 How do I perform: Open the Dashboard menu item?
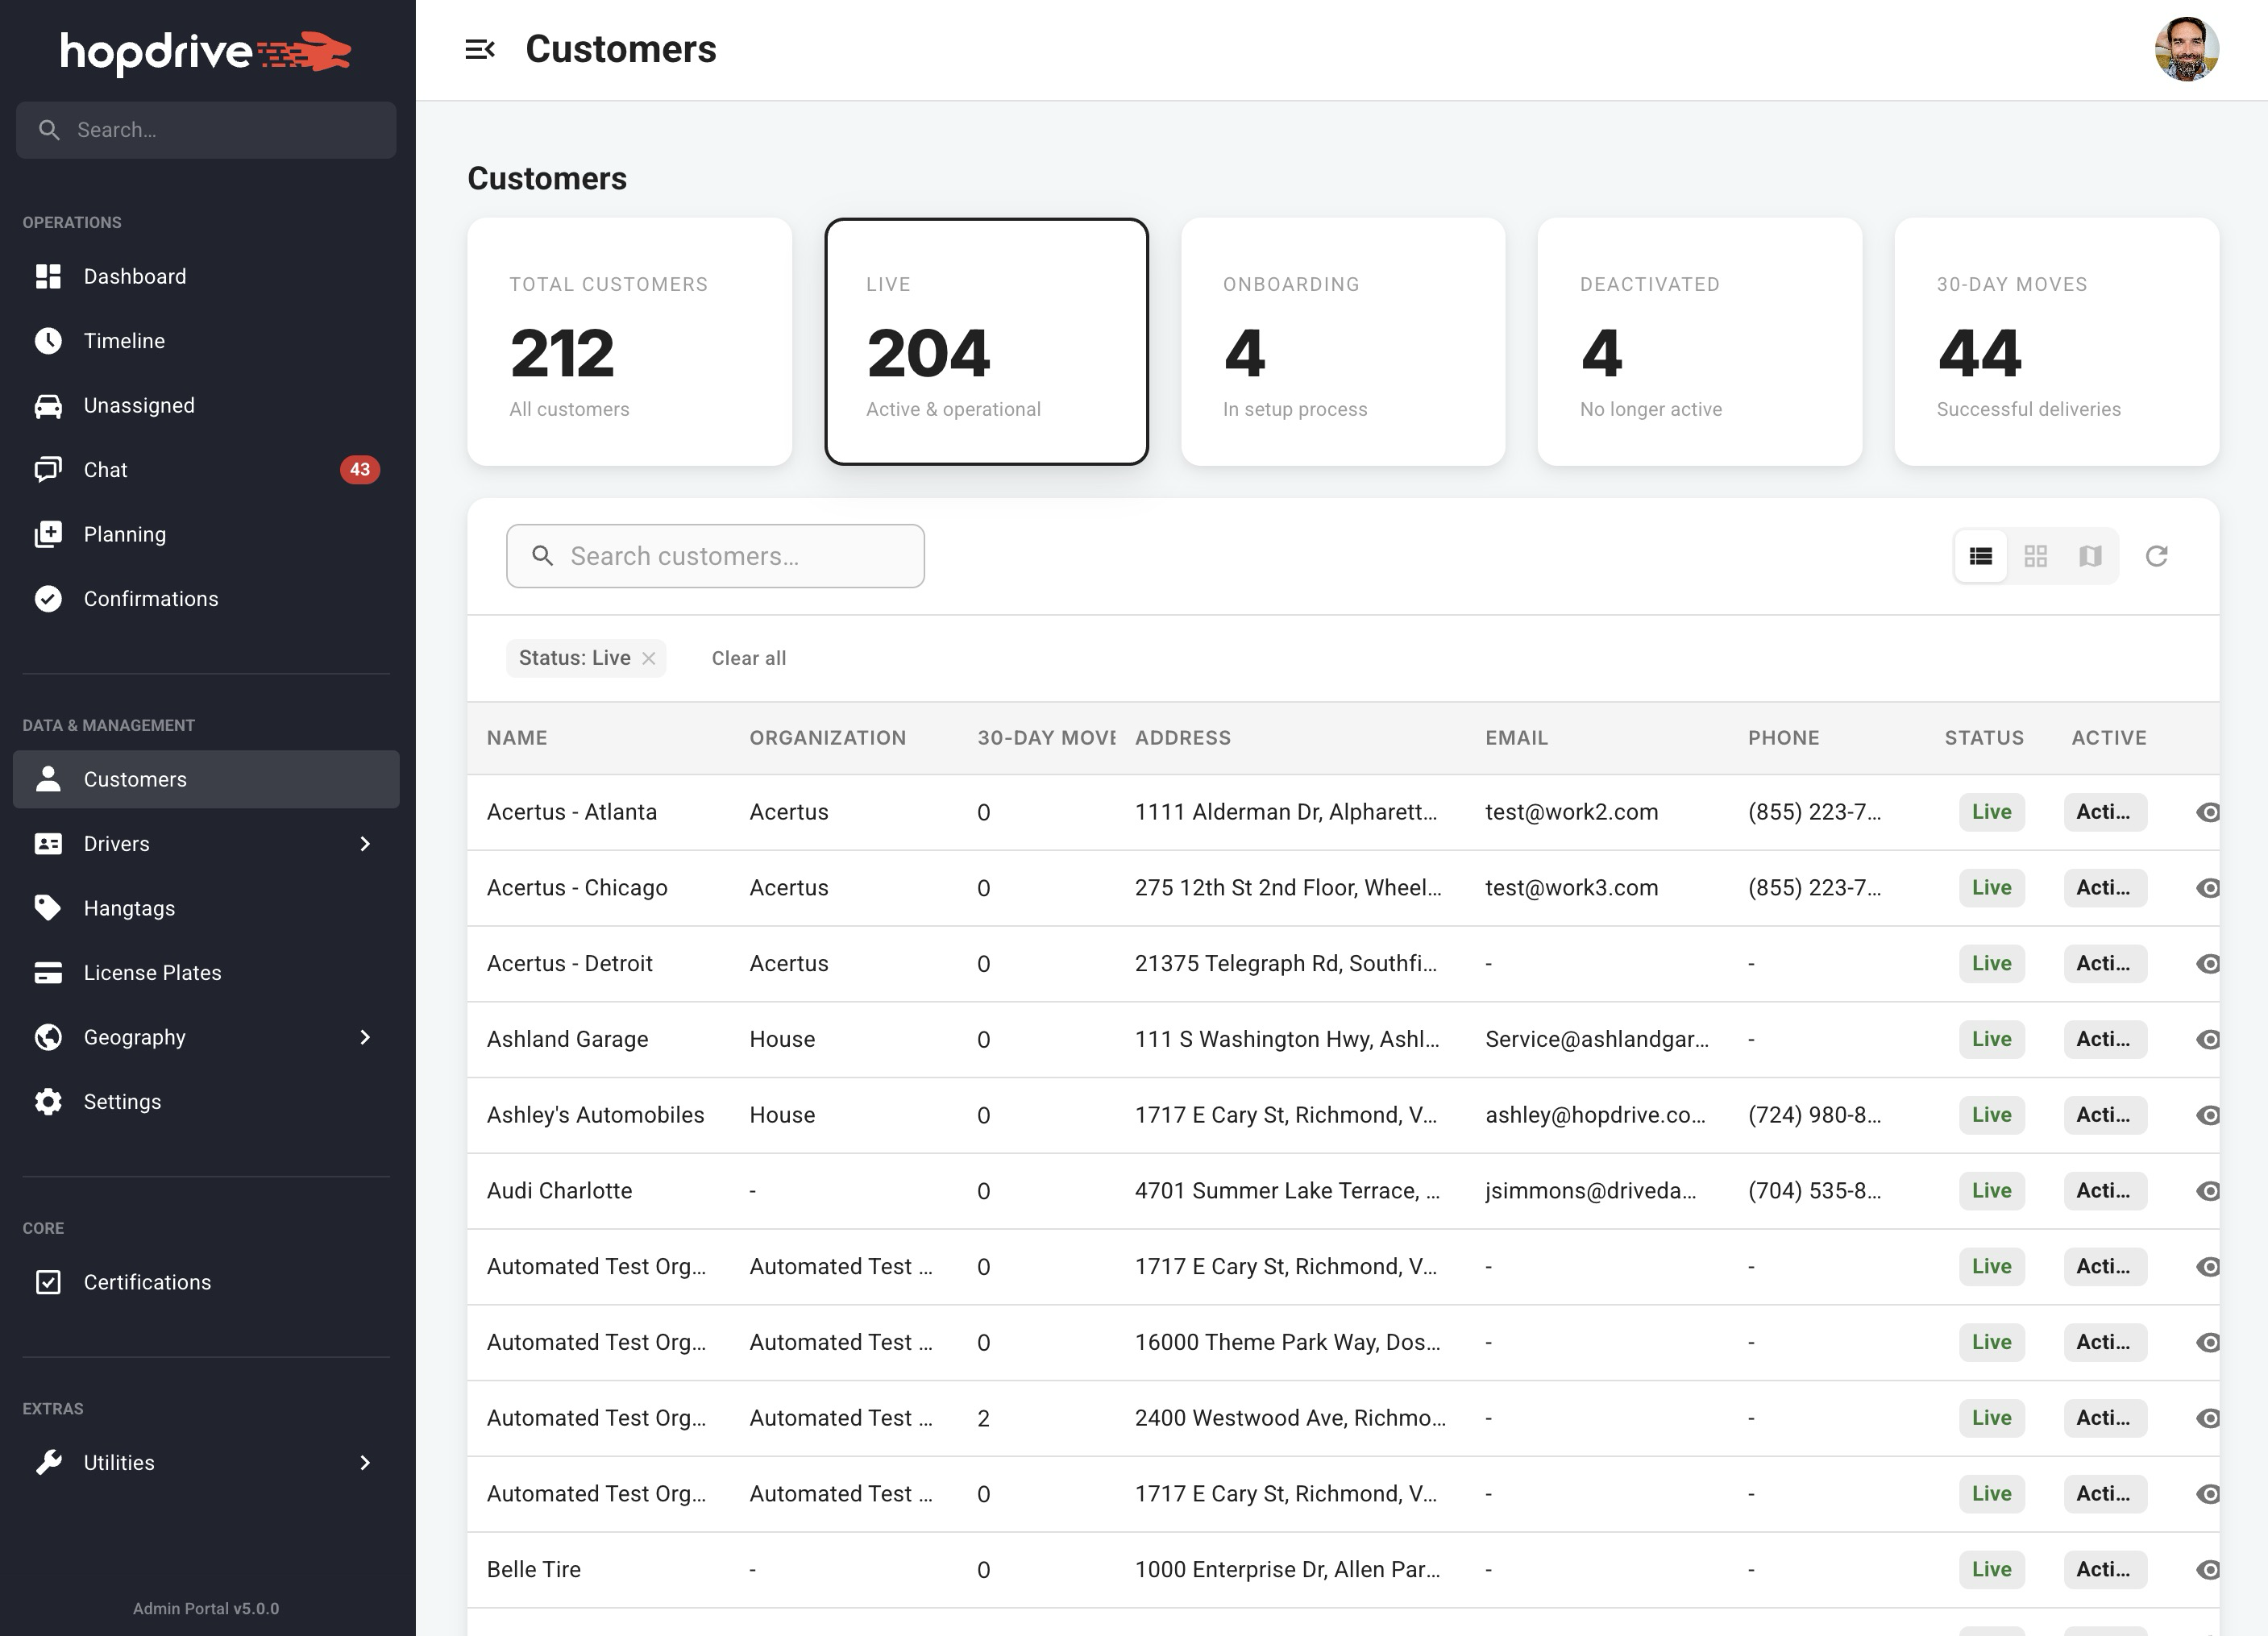click(x=134, y=276)
